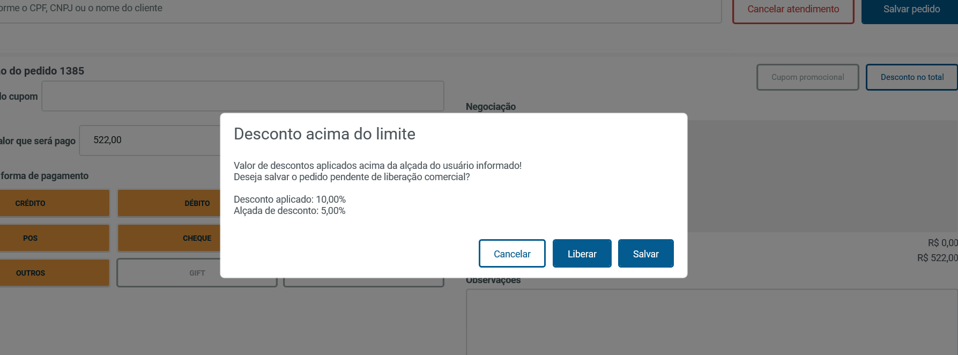
Task: Select Desconto no total button
Action: [x=912, y=77]
